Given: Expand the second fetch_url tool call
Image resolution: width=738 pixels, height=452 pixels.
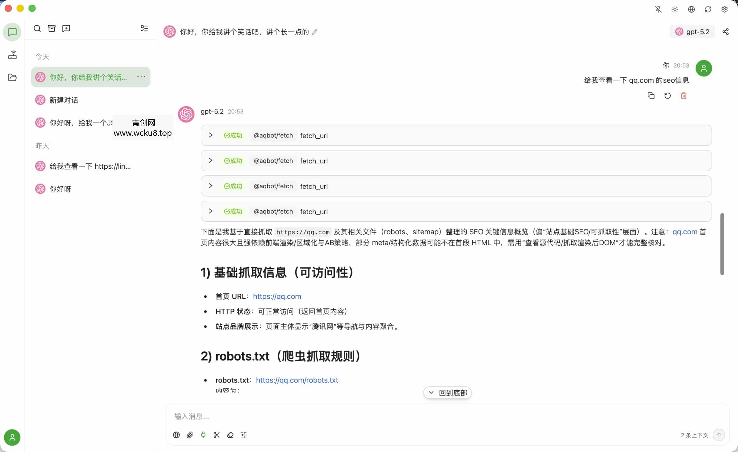Looking at the screenshot, I should [210, 161].
